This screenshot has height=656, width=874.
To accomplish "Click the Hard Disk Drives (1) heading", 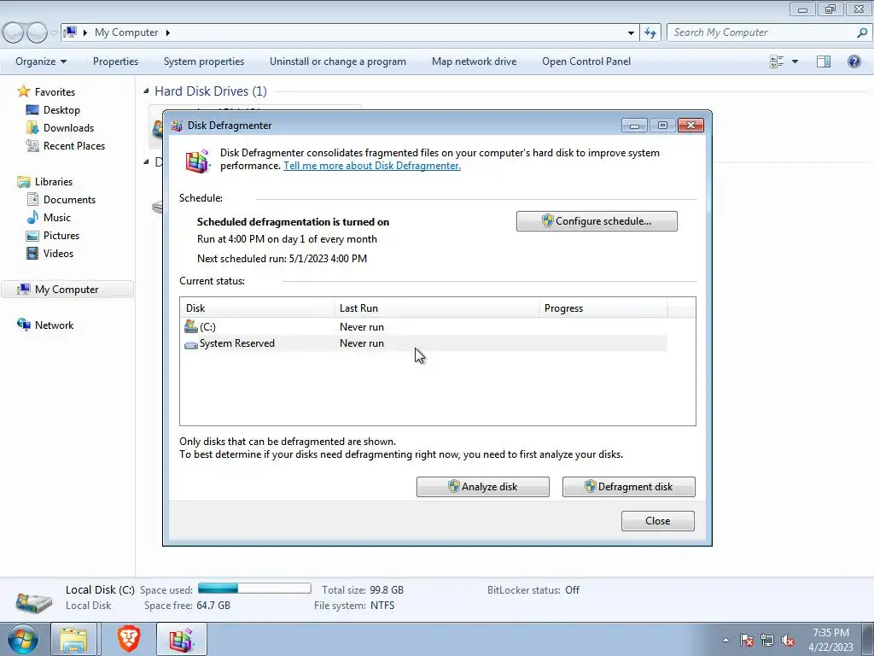I will point(211,91).
